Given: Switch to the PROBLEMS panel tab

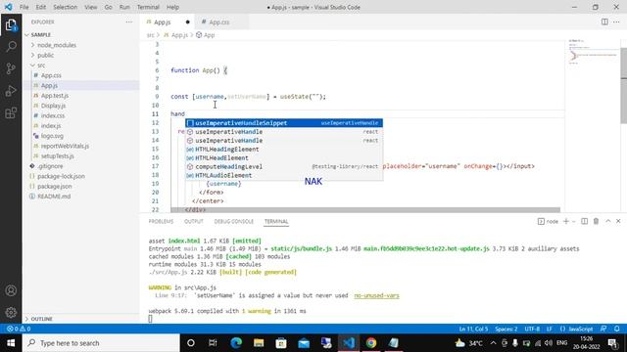Looking at the screenshot, I should [161, 222].
